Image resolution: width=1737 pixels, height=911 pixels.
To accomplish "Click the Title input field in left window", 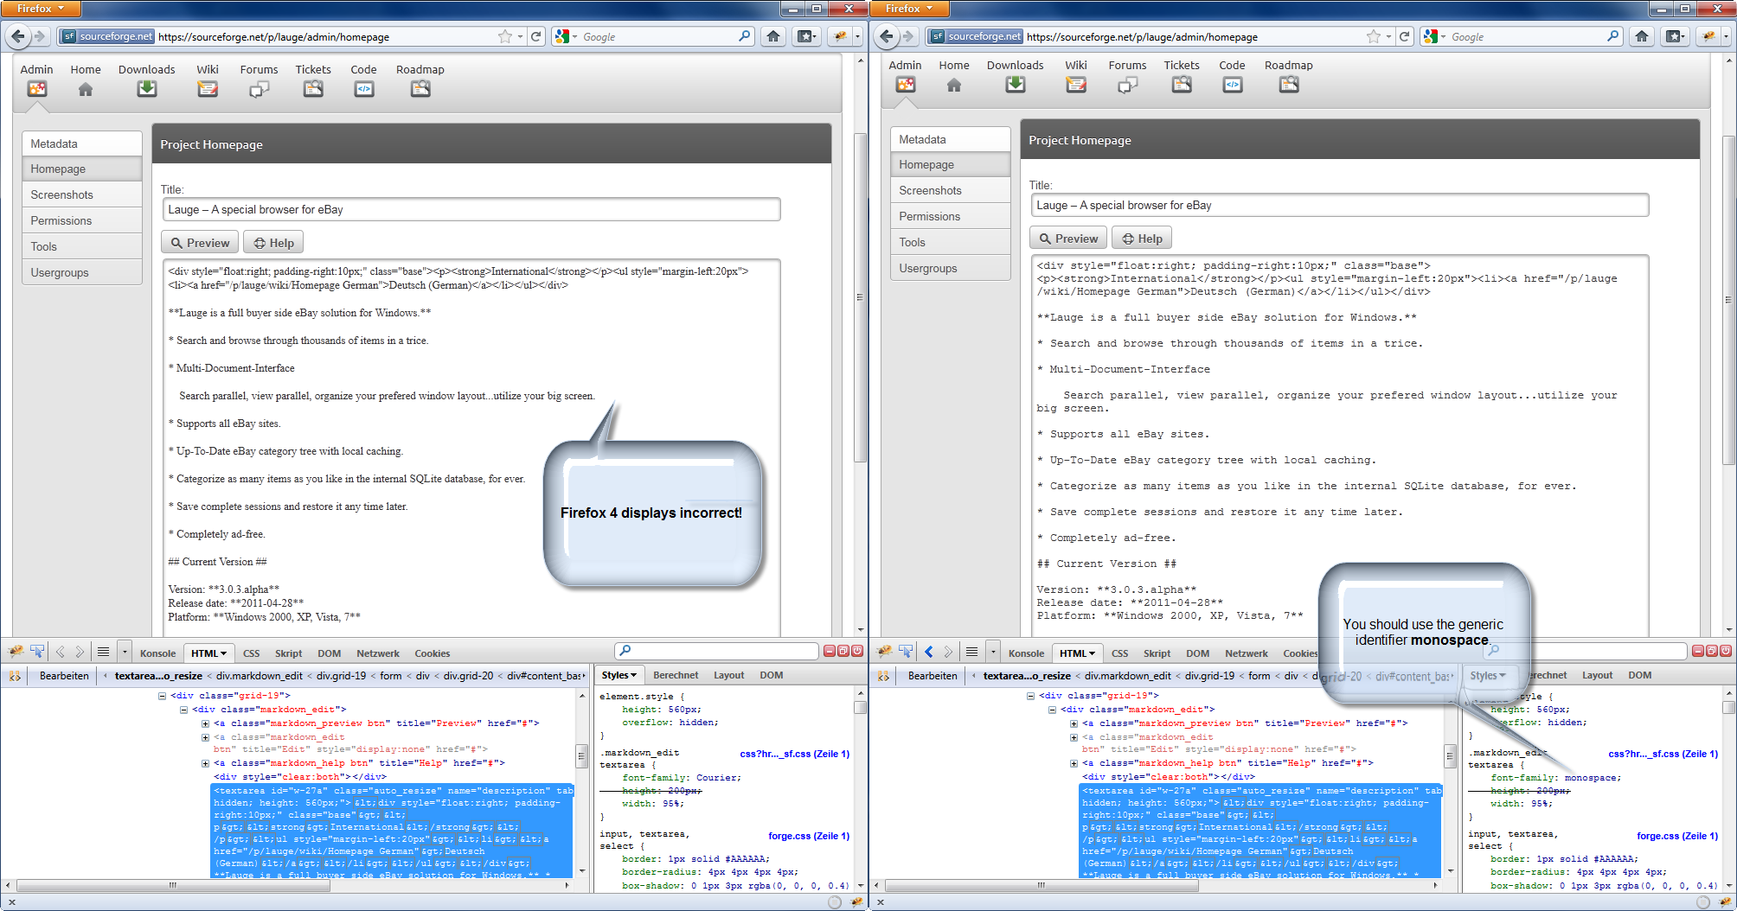I will (471, 210).
